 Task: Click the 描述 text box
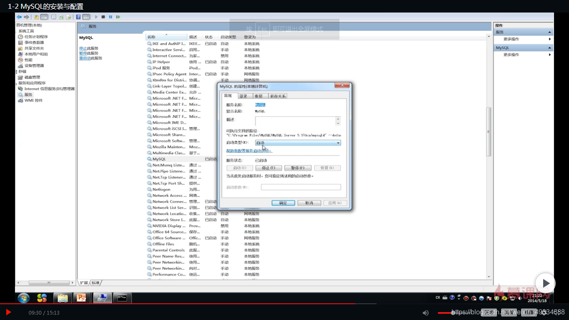coord(298,121)
